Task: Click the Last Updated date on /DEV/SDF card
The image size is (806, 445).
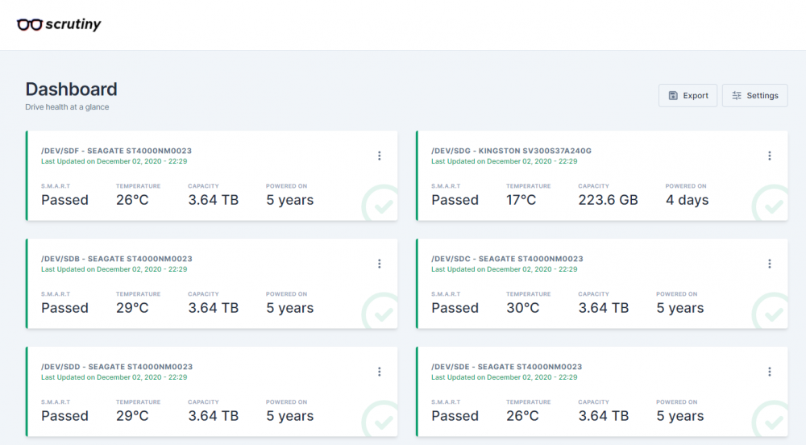Action: (114, 161)
